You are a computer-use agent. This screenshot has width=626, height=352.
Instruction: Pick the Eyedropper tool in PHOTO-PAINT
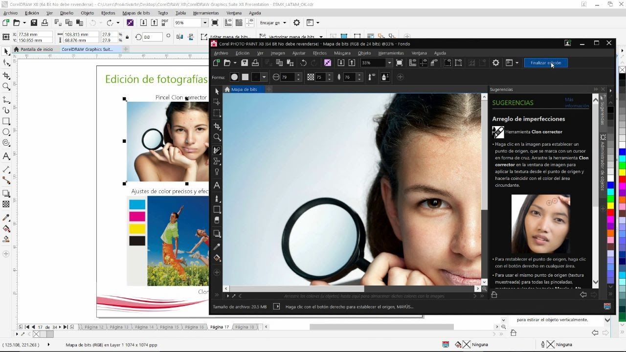pos(217,247)
